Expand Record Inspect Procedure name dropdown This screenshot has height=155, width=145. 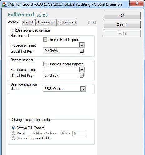pyautogui.click(x=82, y=70)
